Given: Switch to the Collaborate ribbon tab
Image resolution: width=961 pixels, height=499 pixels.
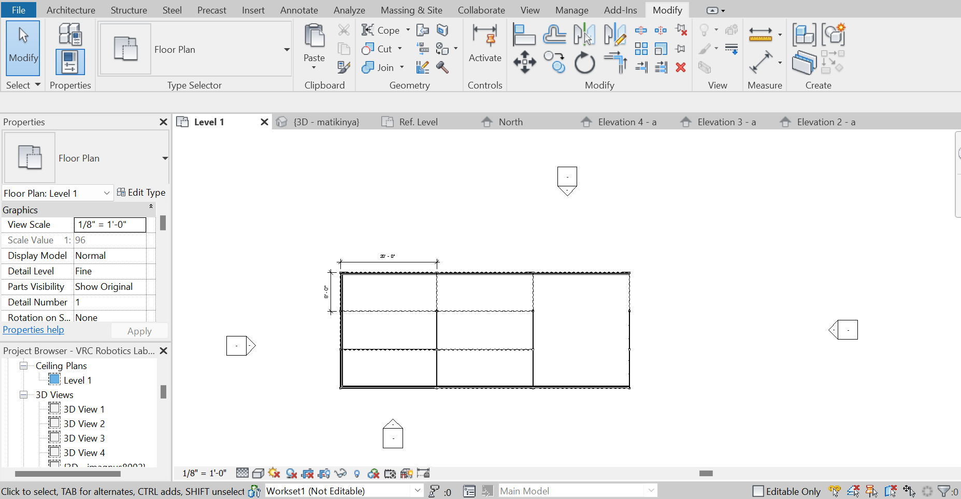Looking at the screenshot, I should tap(481, 10).
